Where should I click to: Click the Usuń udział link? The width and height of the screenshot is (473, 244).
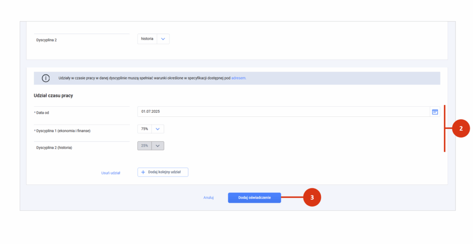pyautogui.click(x=111, y=173)
